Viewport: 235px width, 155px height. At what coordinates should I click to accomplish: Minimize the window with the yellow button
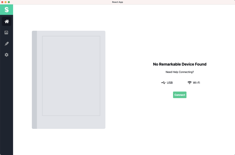point(6,2)
